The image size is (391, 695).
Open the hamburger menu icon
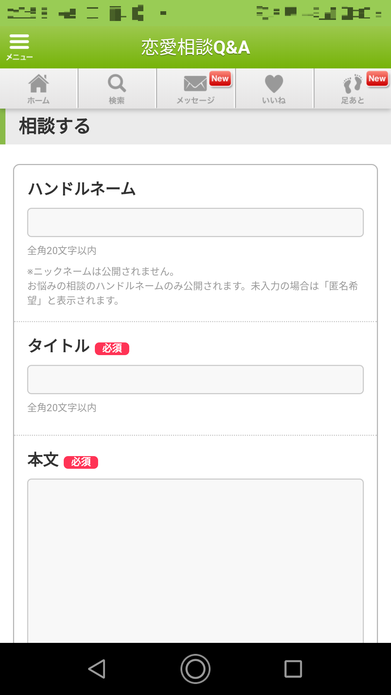(x=19, y=42)
